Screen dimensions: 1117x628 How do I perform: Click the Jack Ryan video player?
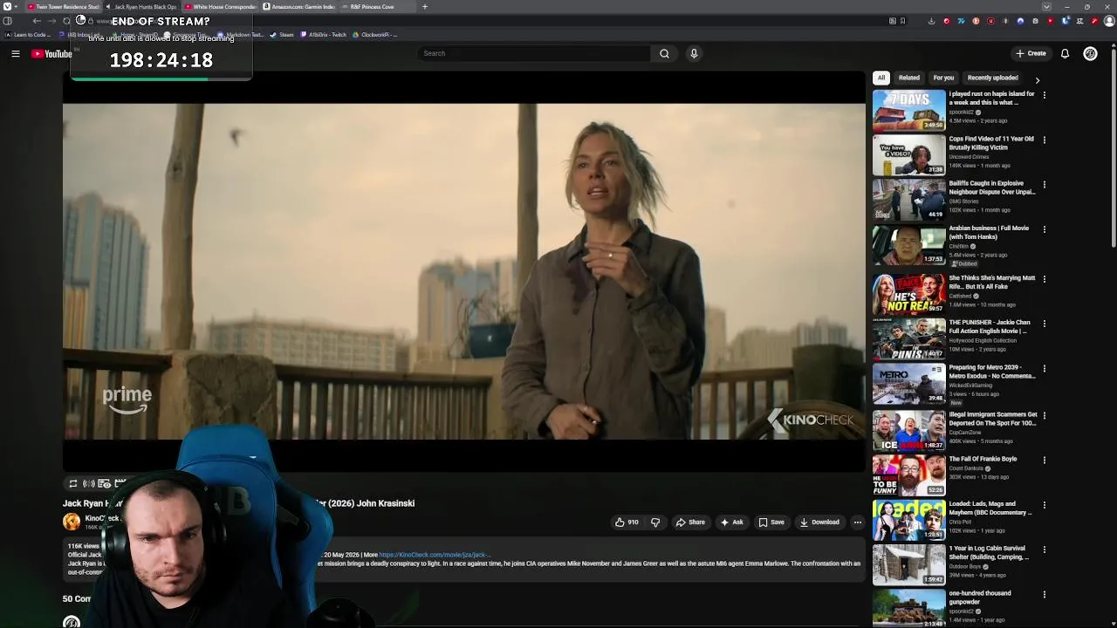coord(463,271)
